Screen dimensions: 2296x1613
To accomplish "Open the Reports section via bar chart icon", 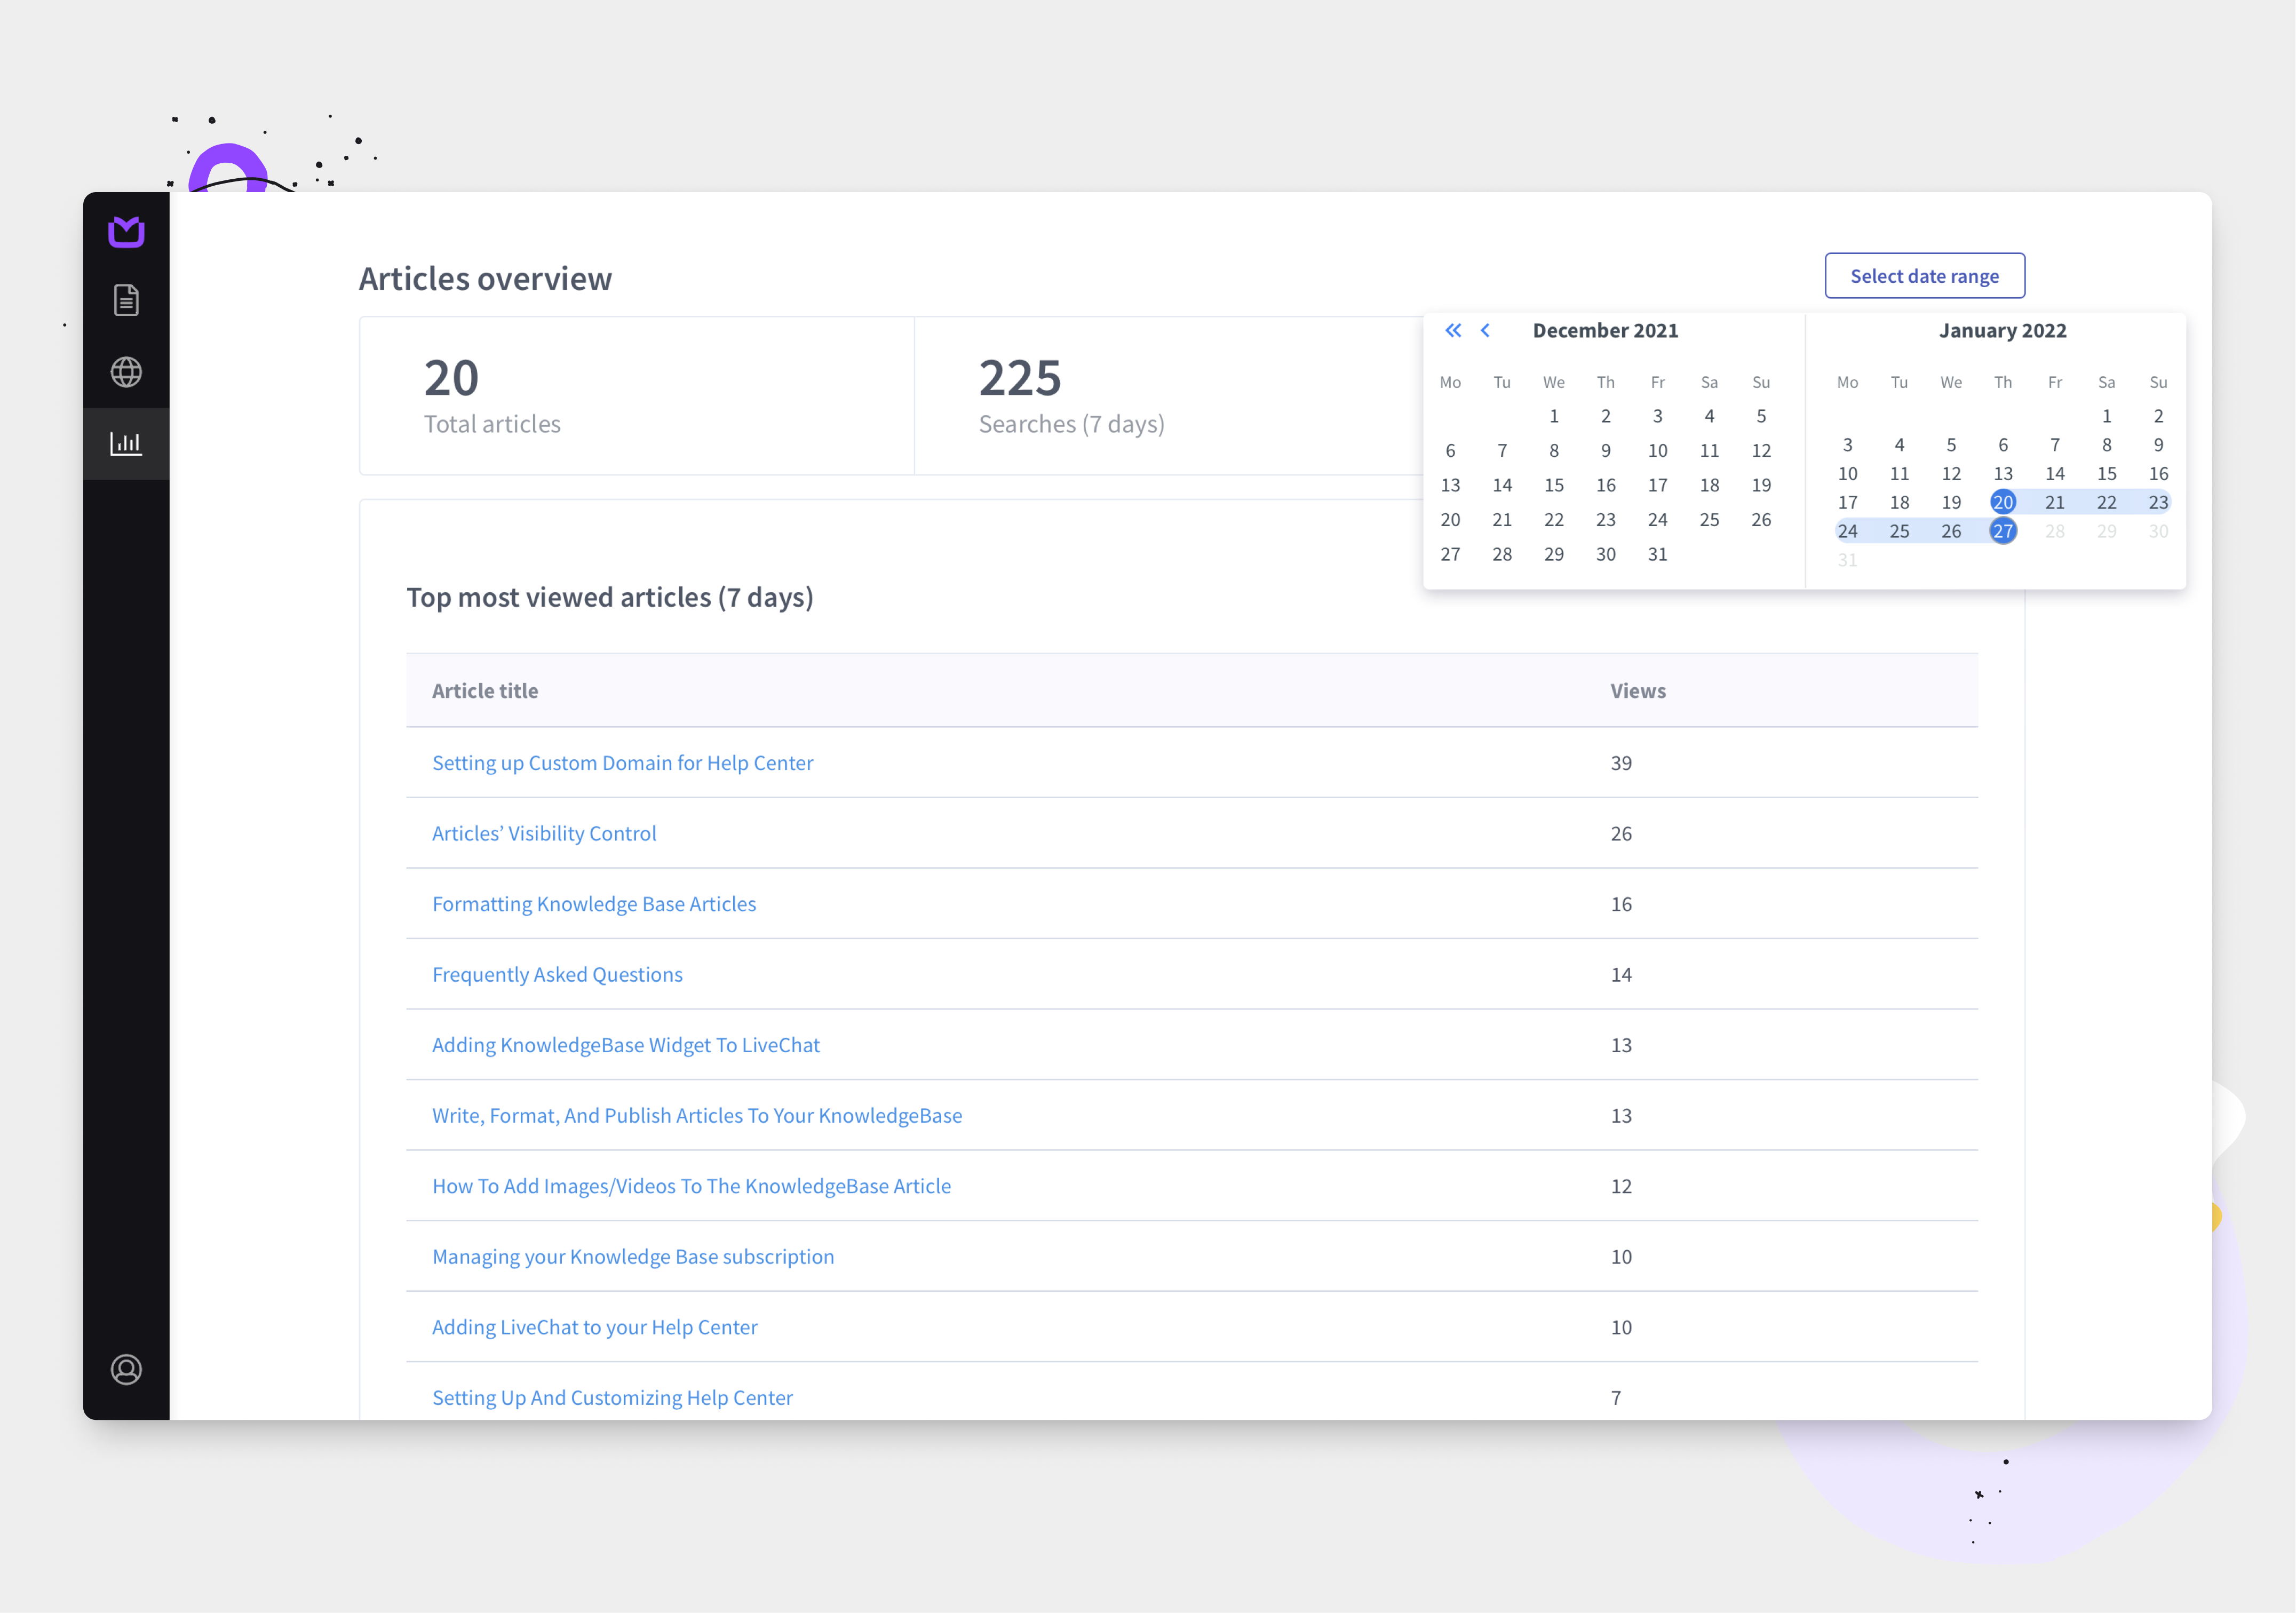I will point(126,442).
